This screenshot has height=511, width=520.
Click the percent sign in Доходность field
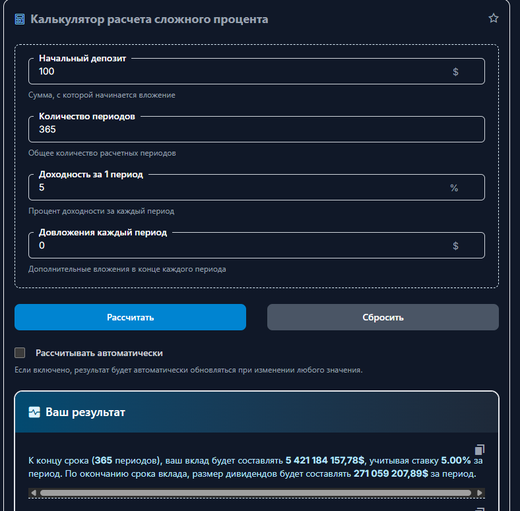click(x=454, y=188)
